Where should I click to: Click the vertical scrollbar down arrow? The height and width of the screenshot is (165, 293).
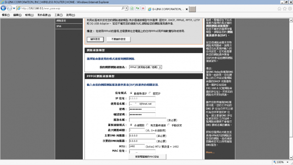[291, 158]
